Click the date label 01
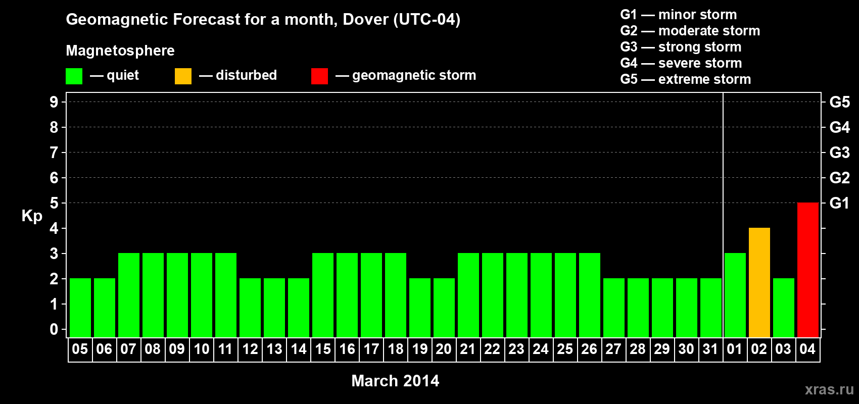This screenshot has height=404, width=859. (735, 349)
